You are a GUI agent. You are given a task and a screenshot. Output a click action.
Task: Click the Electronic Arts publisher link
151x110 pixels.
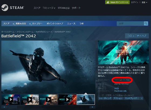[x=120, y=91]
